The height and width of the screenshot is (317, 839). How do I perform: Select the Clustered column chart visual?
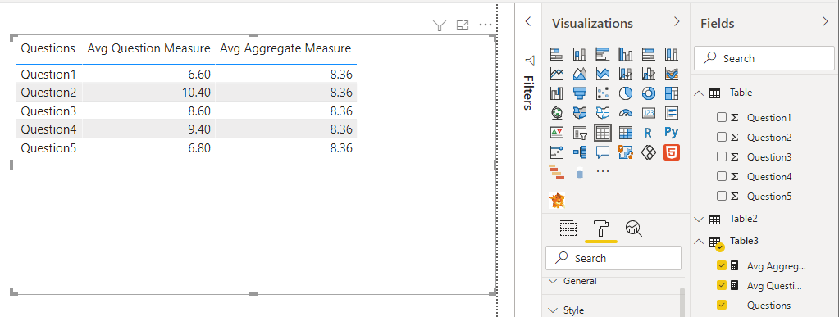tap(626, 54)
